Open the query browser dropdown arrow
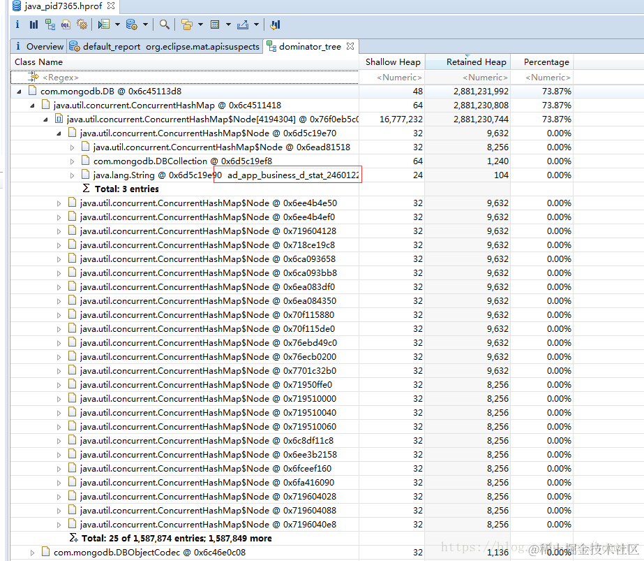 (145, 24)
